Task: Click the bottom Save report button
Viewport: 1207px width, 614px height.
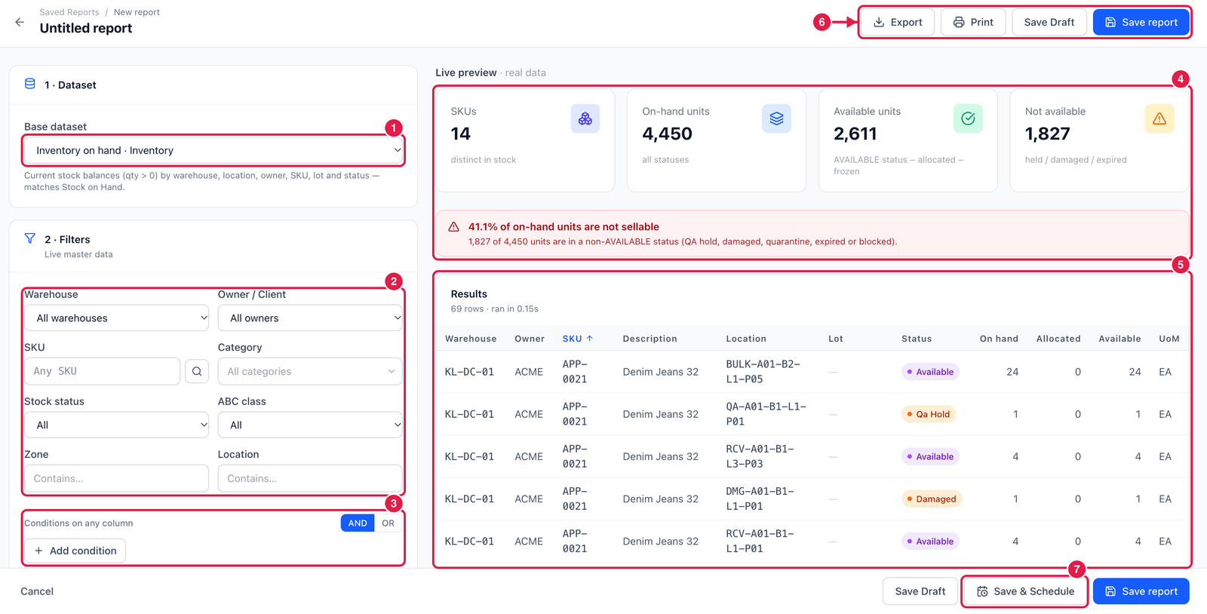Action: point(1141,591)
